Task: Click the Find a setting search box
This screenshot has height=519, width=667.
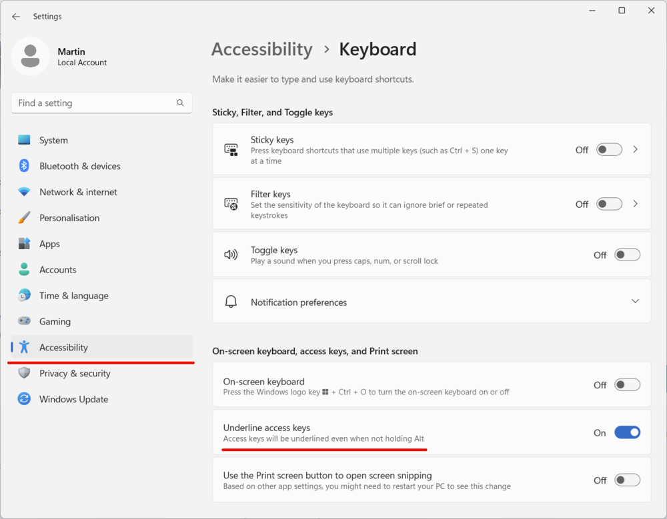Action: click(x=93, y=103)
